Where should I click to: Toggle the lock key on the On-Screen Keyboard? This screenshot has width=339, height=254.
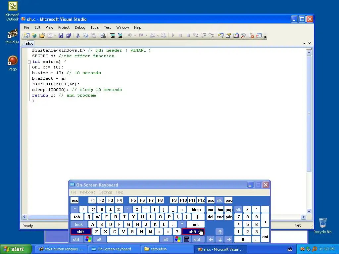coord(79,225)
